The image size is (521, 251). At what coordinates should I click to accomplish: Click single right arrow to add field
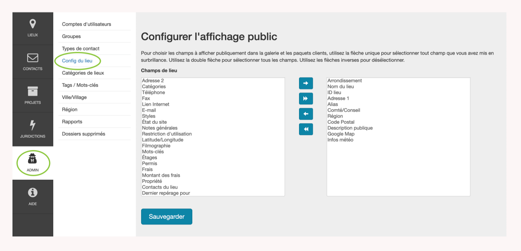point(306,83)
